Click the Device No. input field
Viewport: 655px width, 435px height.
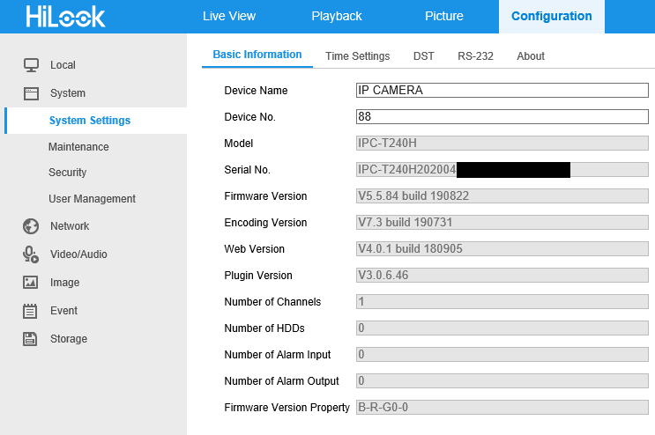501,116
